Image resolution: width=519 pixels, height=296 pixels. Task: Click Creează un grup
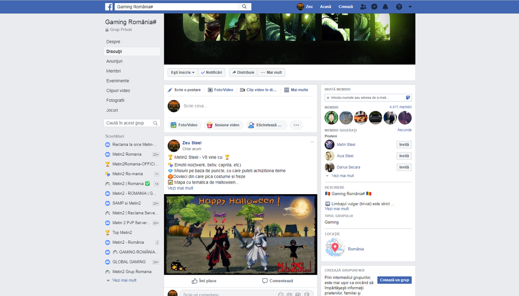[x=394, y=280]
